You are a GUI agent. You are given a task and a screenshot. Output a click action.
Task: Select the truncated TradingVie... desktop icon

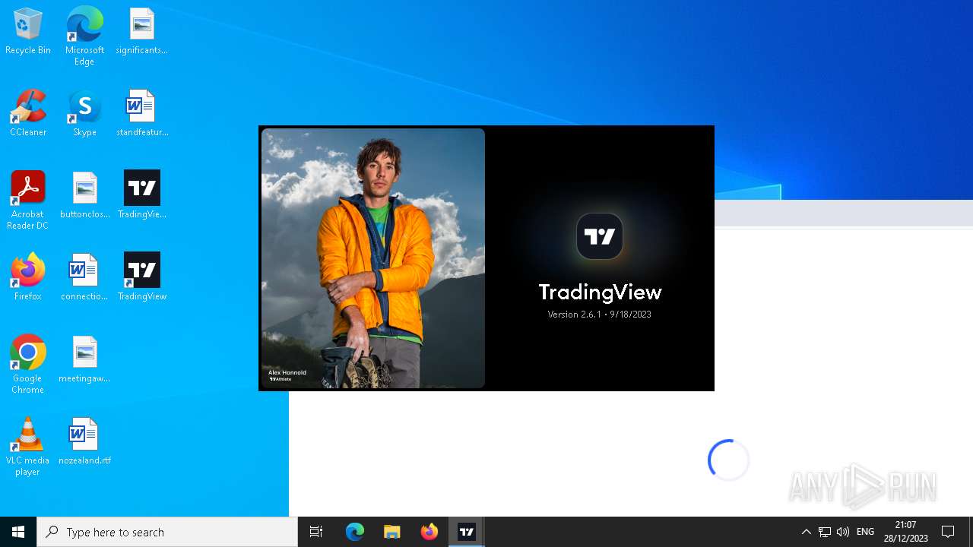coord(141,195)
